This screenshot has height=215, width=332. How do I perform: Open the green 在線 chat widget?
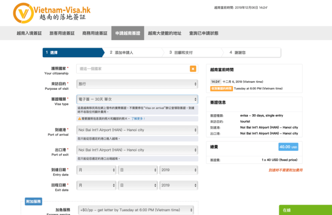coord(305,210)
